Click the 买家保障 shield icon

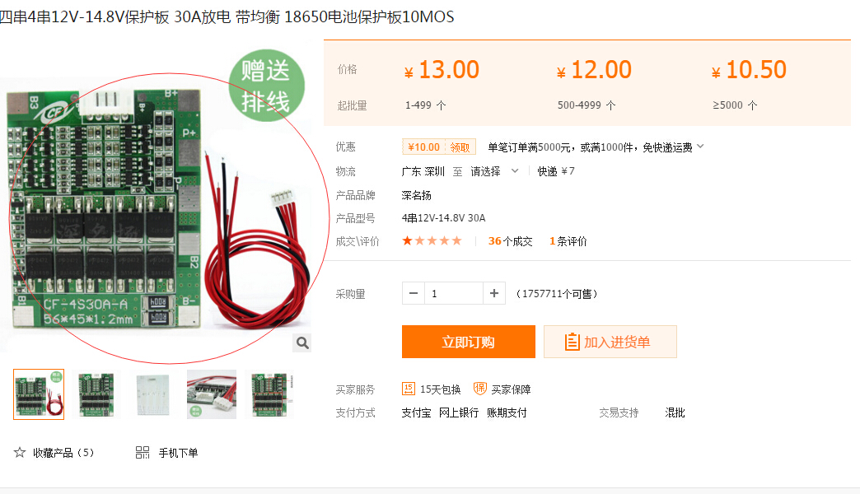tap(480, 389)
